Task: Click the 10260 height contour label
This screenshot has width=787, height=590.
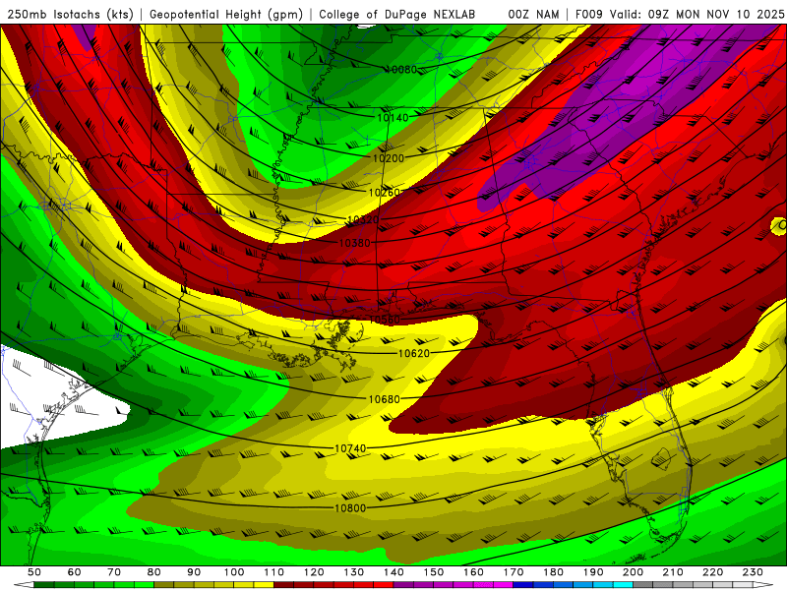Action: [x=385, y=193]
